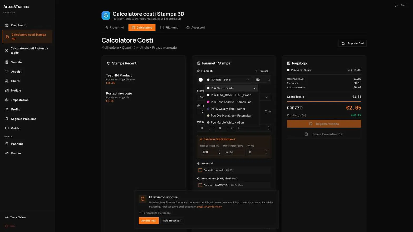Click Manutenzione auto field
This screenshot has height=232, width=413.
point(234,152)
